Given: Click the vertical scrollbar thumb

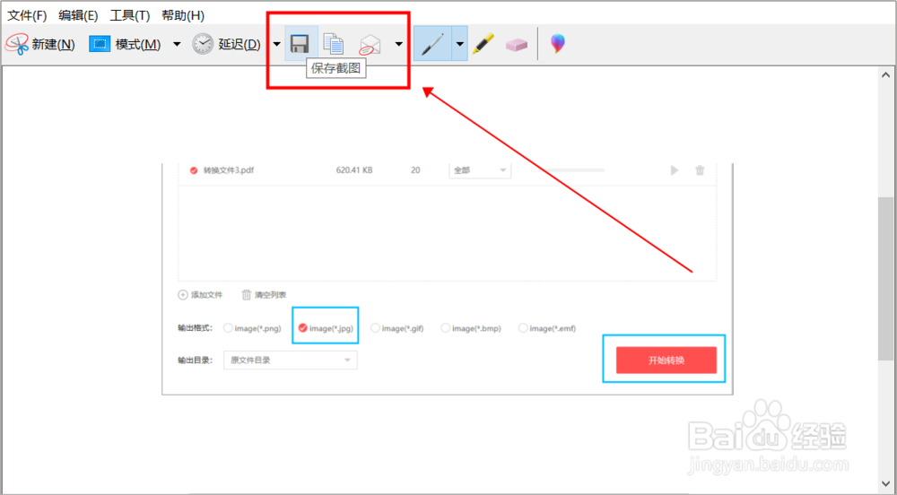Looking at the screenshot, I should [x=885, y=278].
